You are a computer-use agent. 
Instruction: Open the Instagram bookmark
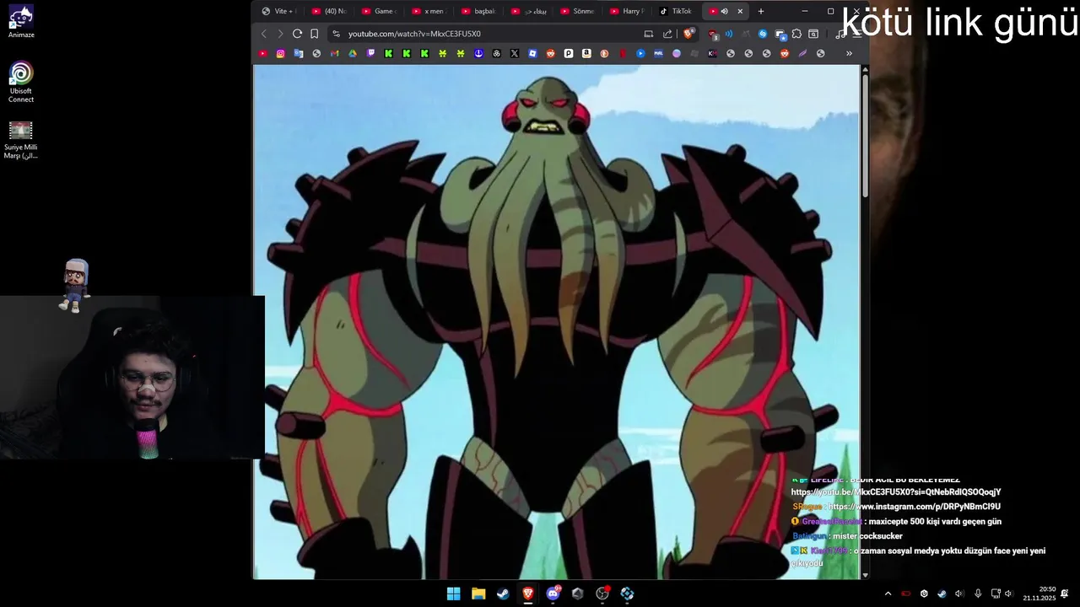[x=281, y=53]
